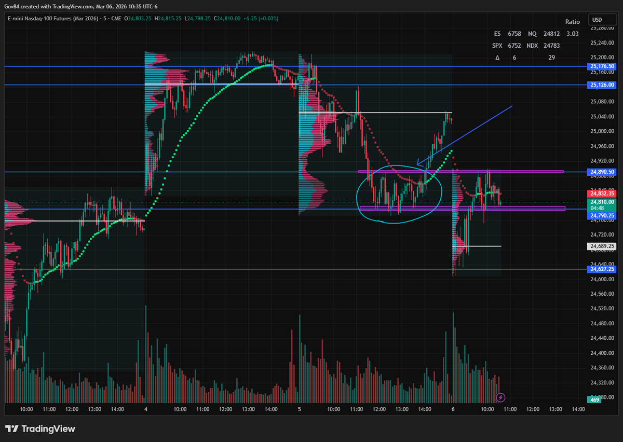This screenshot has width=623, height=442.
Task: Click the Ratio column header in table
Action: click(x=573, y=22)
